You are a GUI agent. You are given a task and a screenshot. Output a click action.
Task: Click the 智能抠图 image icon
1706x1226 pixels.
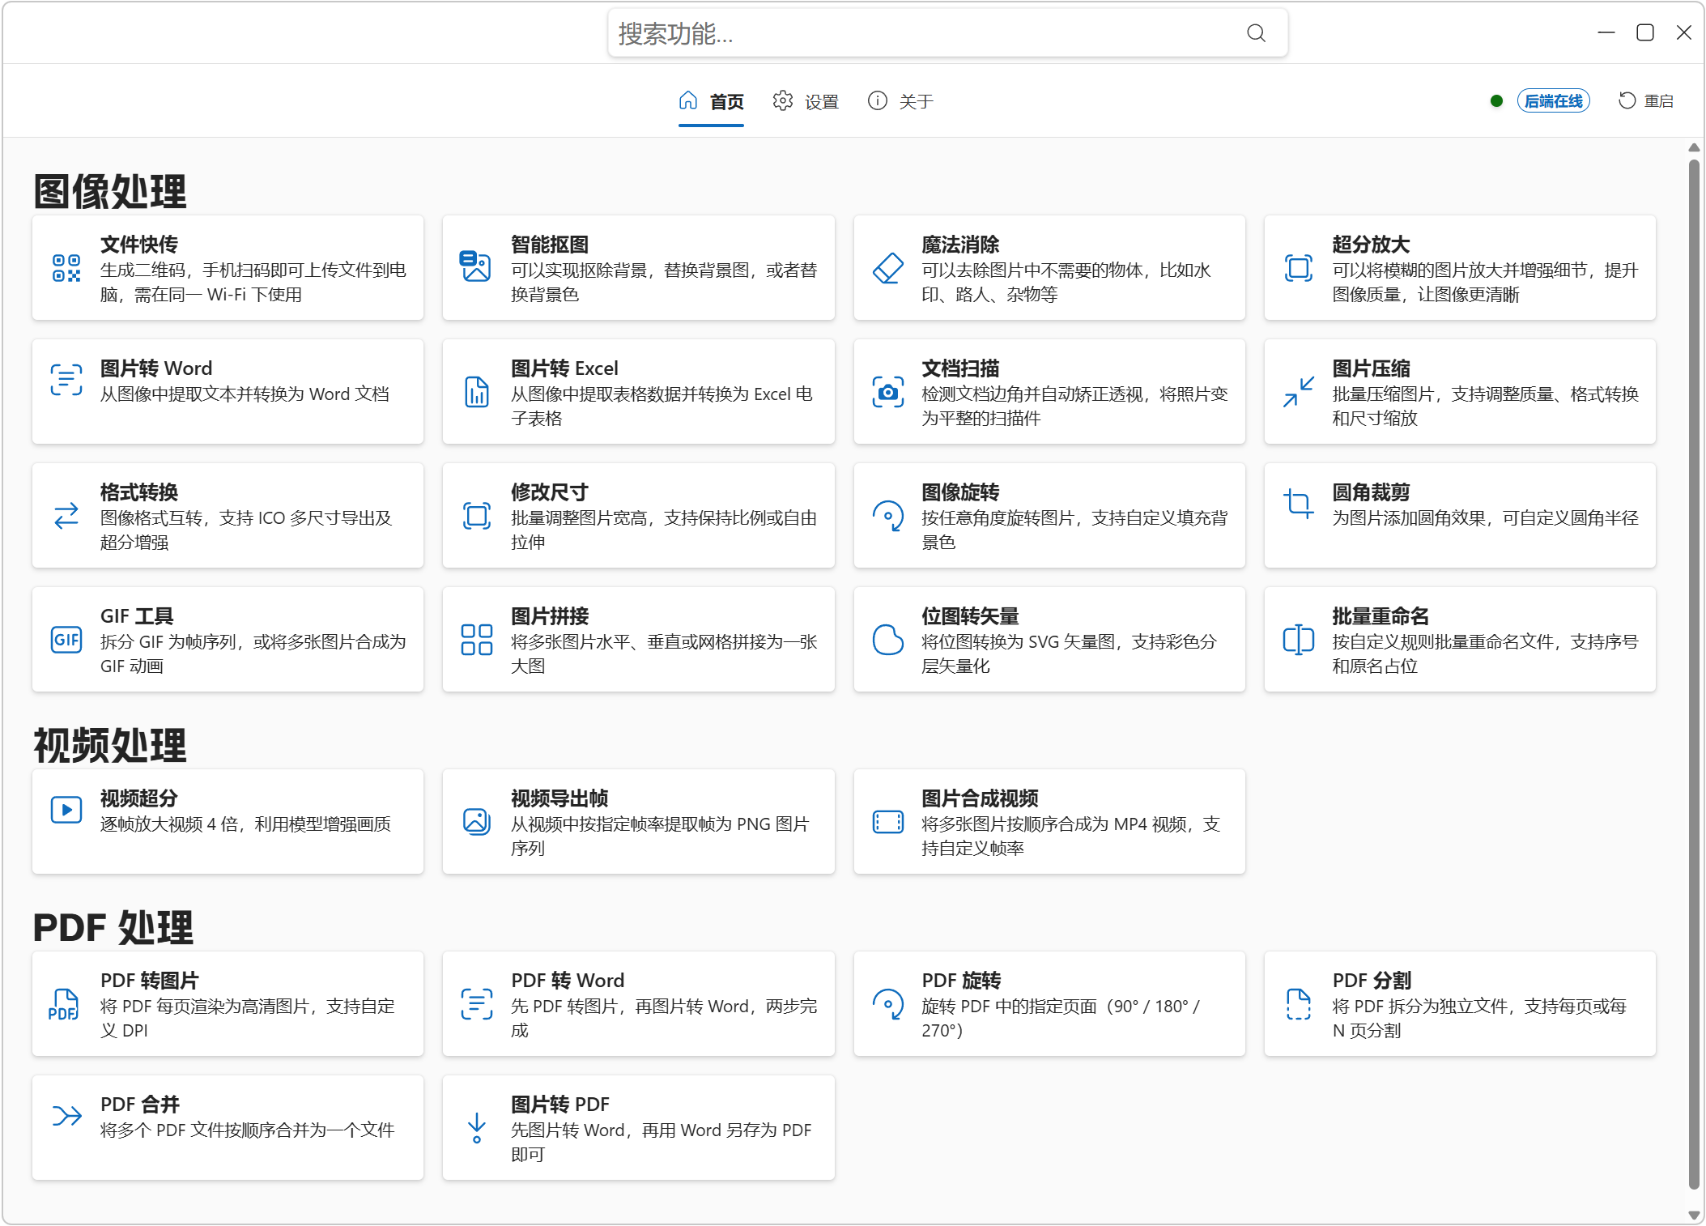point(476,266)
